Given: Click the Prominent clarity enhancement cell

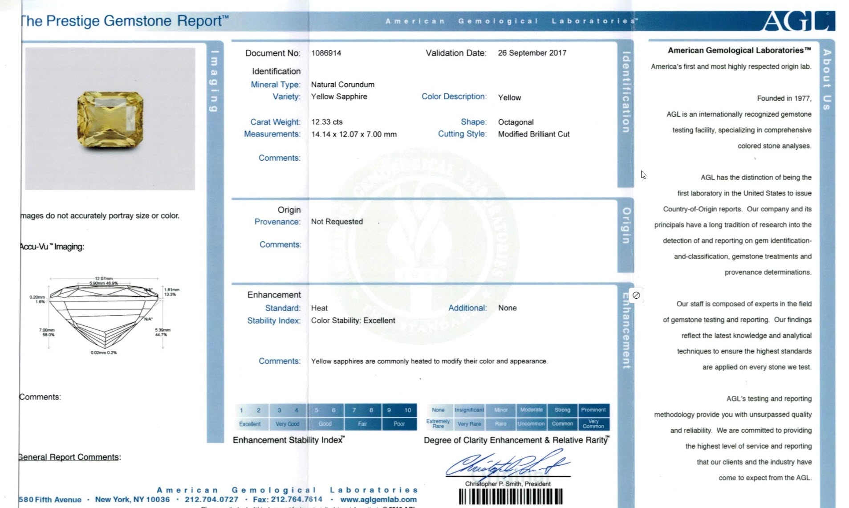Looking at the screenshot, I should click(593, 410).
